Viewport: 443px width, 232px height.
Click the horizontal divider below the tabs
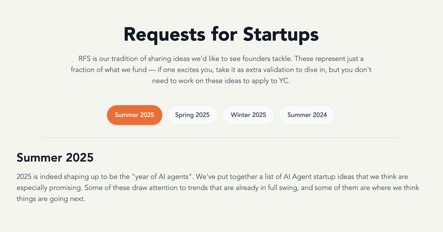221,138
